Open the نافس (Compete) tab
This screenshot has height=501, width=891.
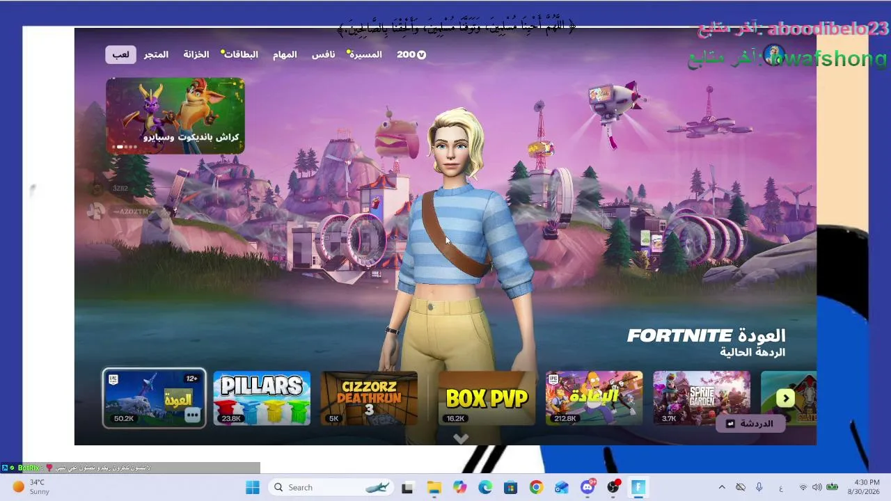(x=323, y=54)
